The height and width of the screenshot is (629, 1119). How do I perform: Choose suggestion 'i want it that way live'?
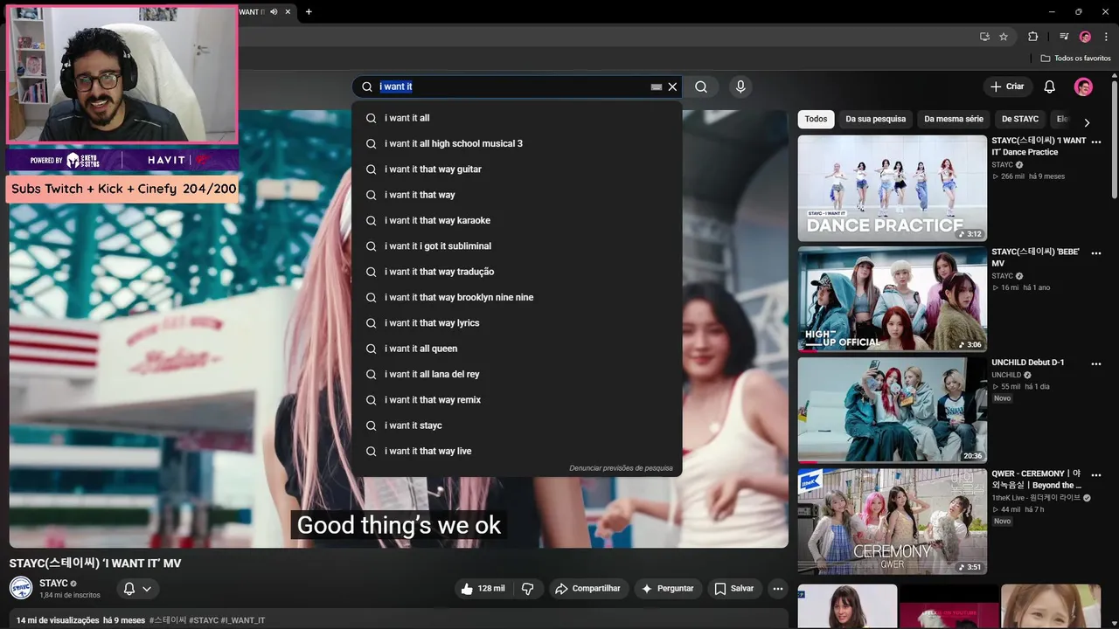[x=517, y=451]
